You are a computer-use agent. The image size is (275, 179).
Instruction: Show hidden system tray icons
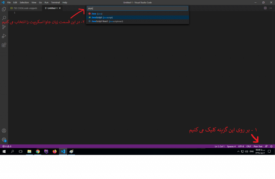[238, 151]
